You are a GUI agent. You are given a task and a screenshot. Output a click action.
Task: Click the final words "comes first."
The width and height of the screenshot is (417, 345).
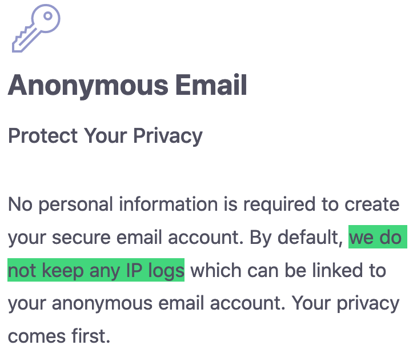(59, 336)
